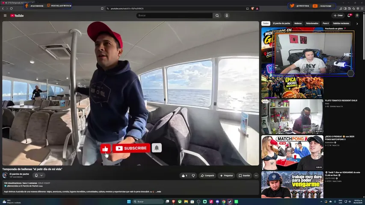Toggle the channel notification bell subscription

point(39,176)
